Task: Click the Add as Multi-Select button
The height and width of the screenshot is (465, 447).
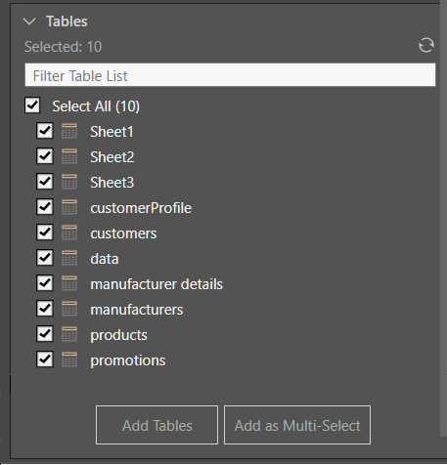Action: (x=297, y=425)
